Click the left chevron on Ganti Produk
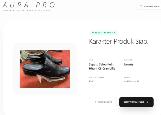Image resolution: width=161 pixels, height=115 pixels. point(95,102)
